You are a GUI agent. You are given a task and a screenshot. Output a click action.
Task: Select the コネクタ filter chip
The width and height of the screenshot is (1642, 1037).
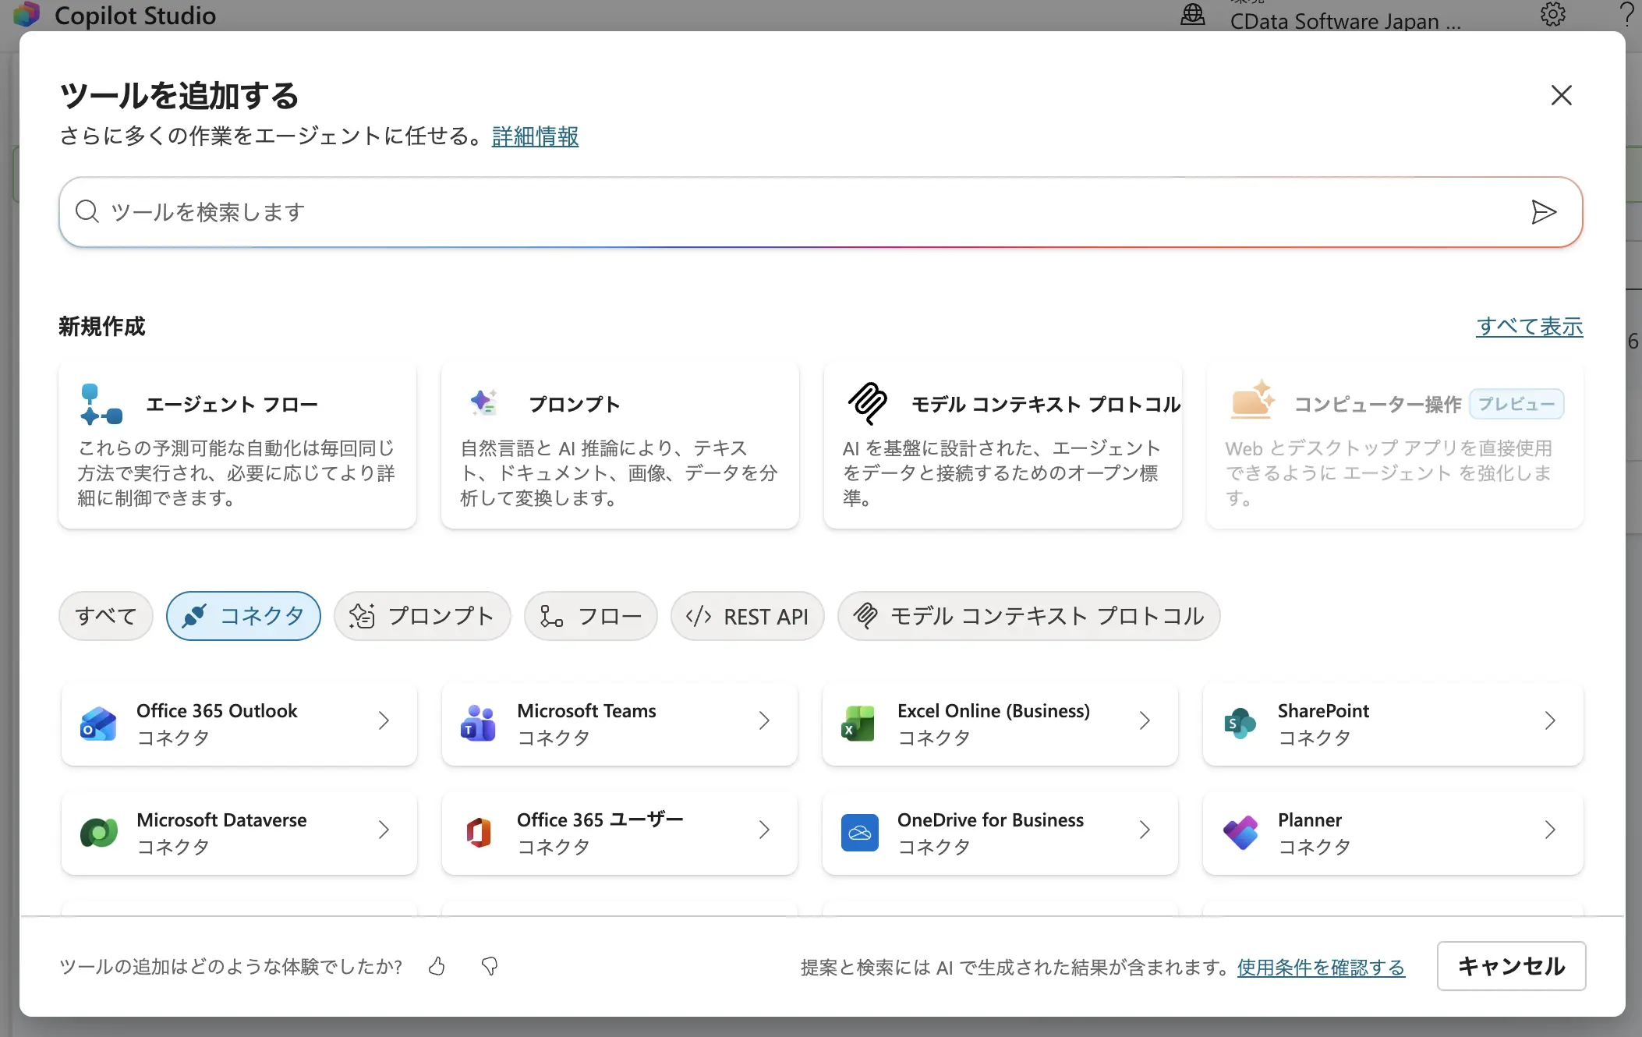(243, 615)
